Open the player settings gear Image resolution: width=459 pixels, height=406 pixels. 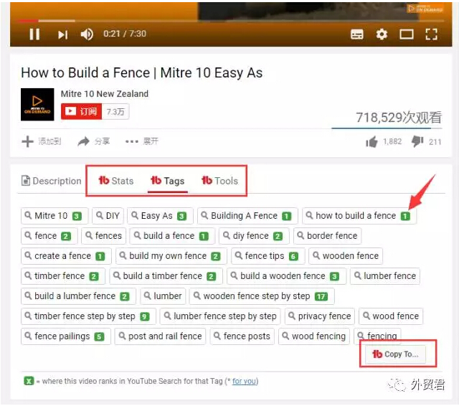(x=382, y=34)
